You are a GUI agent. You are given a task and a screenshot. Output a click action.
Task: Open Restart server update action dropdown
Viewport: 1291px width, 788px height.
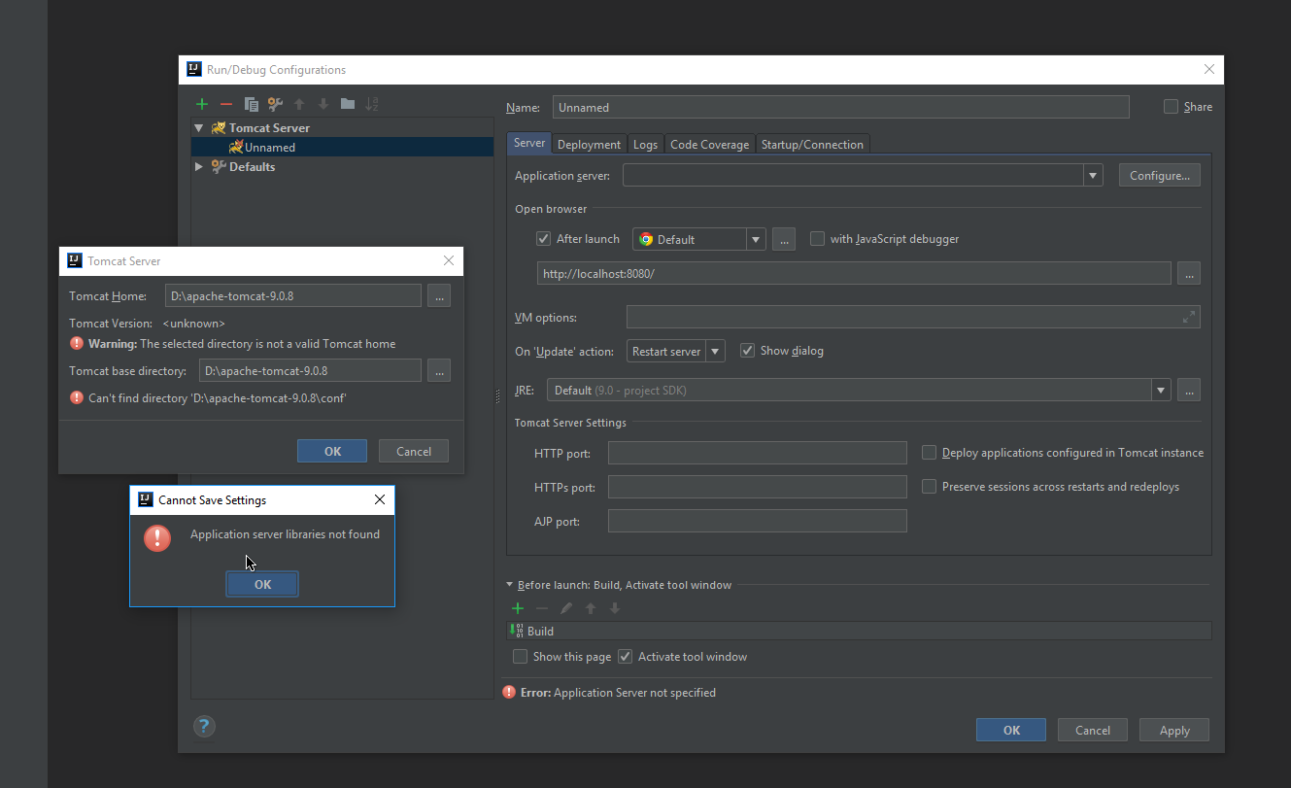point(715,351)
